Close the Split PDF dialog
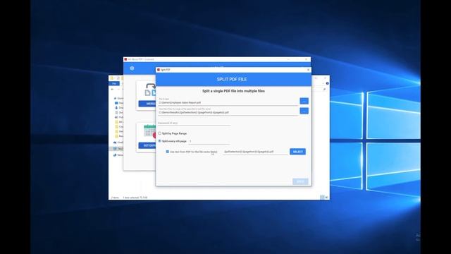 point(309,70)
